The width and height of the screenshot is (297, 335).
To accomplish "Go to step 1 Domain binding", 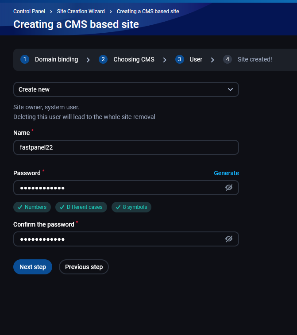I will (56, 59).
